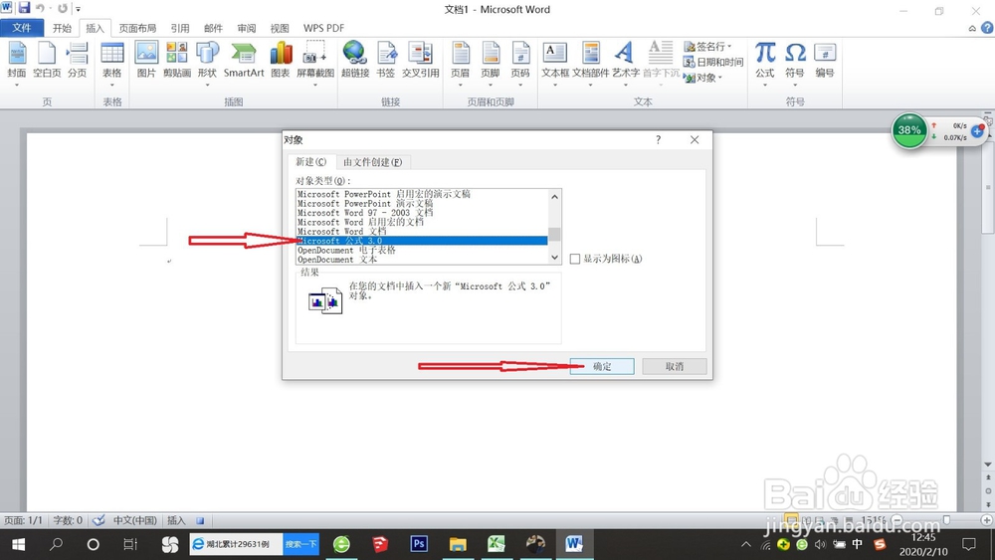Open the Windows Start menu
Viewport: 995px width, 560px height.
pyautogui.click(x=18, y=544)
